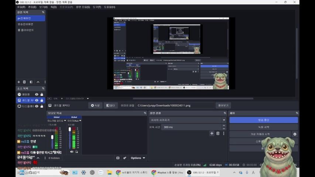Add a new scene with the plus icon
This screenshot has height=177, width=315.
click(19, 82)
